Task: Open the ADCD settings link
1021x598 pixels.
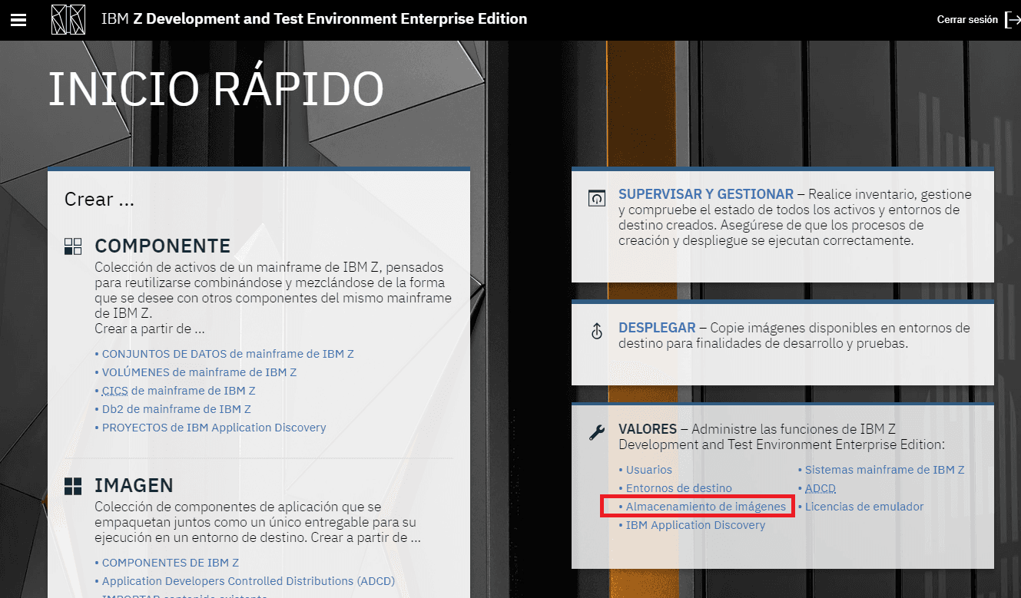Action: point(820,488)
